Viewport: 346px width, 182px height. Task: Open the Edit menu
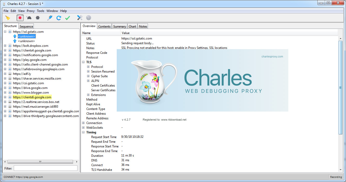point(13,11)
